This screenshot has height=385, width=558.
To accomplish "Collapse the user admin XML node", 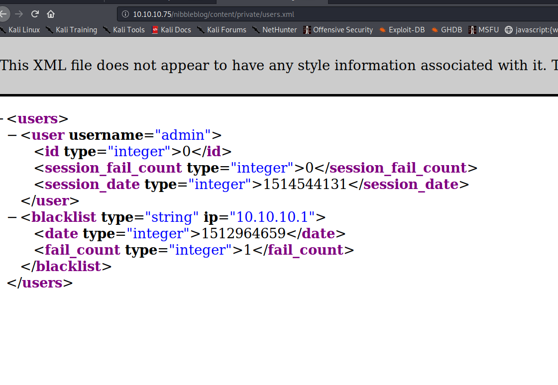I will click(x=12, y=135).
